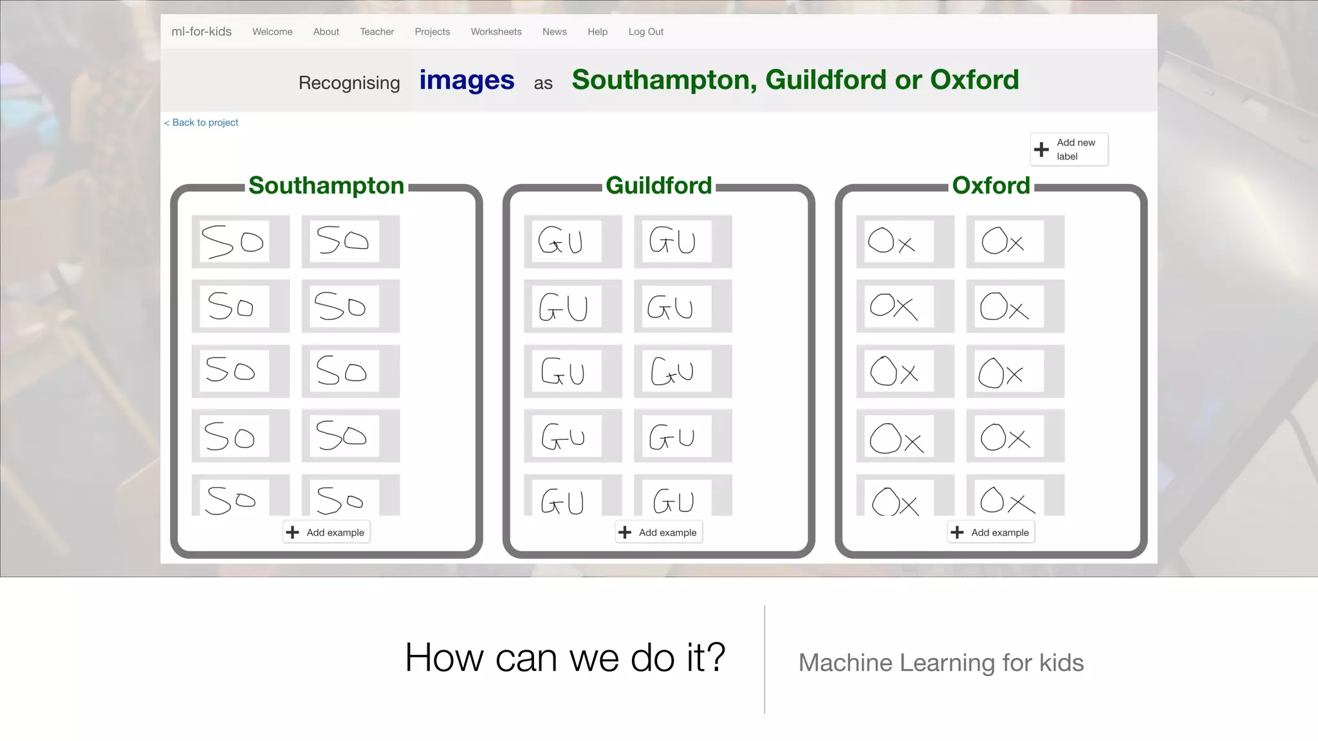Click plus icon in Southampton Add example
1318x741 pixels.
(293, 532)
